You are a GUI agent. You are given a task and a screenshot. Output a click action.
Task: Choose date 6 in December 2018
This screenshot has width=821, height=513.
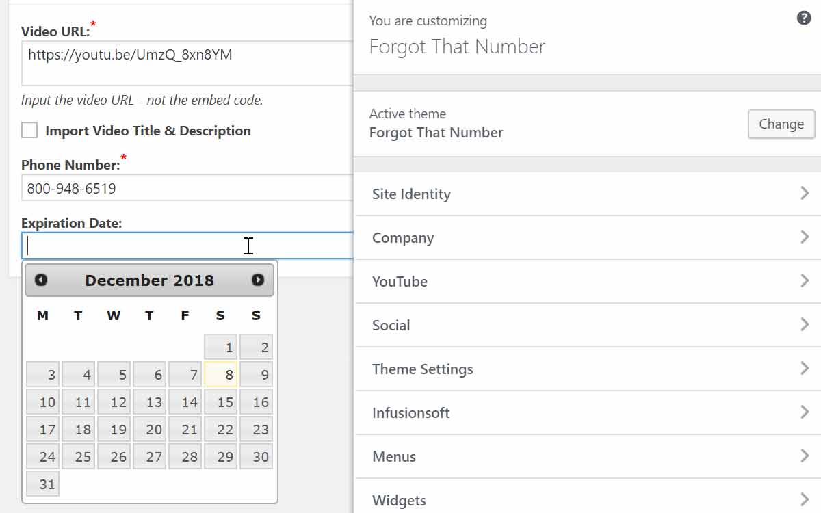150,375
